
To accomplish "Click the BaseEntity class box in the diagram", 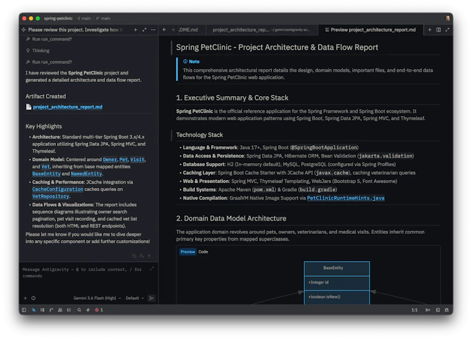I will click(337, 283).
